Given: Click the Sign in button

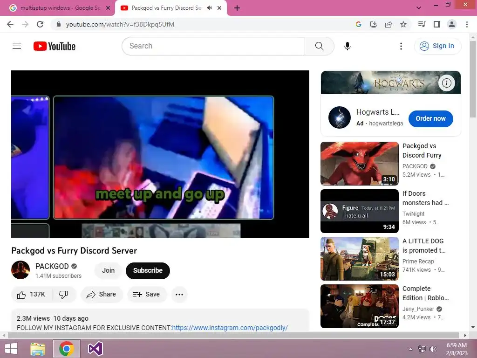Looking at the screenshot, I should click(x=437, y=46).
